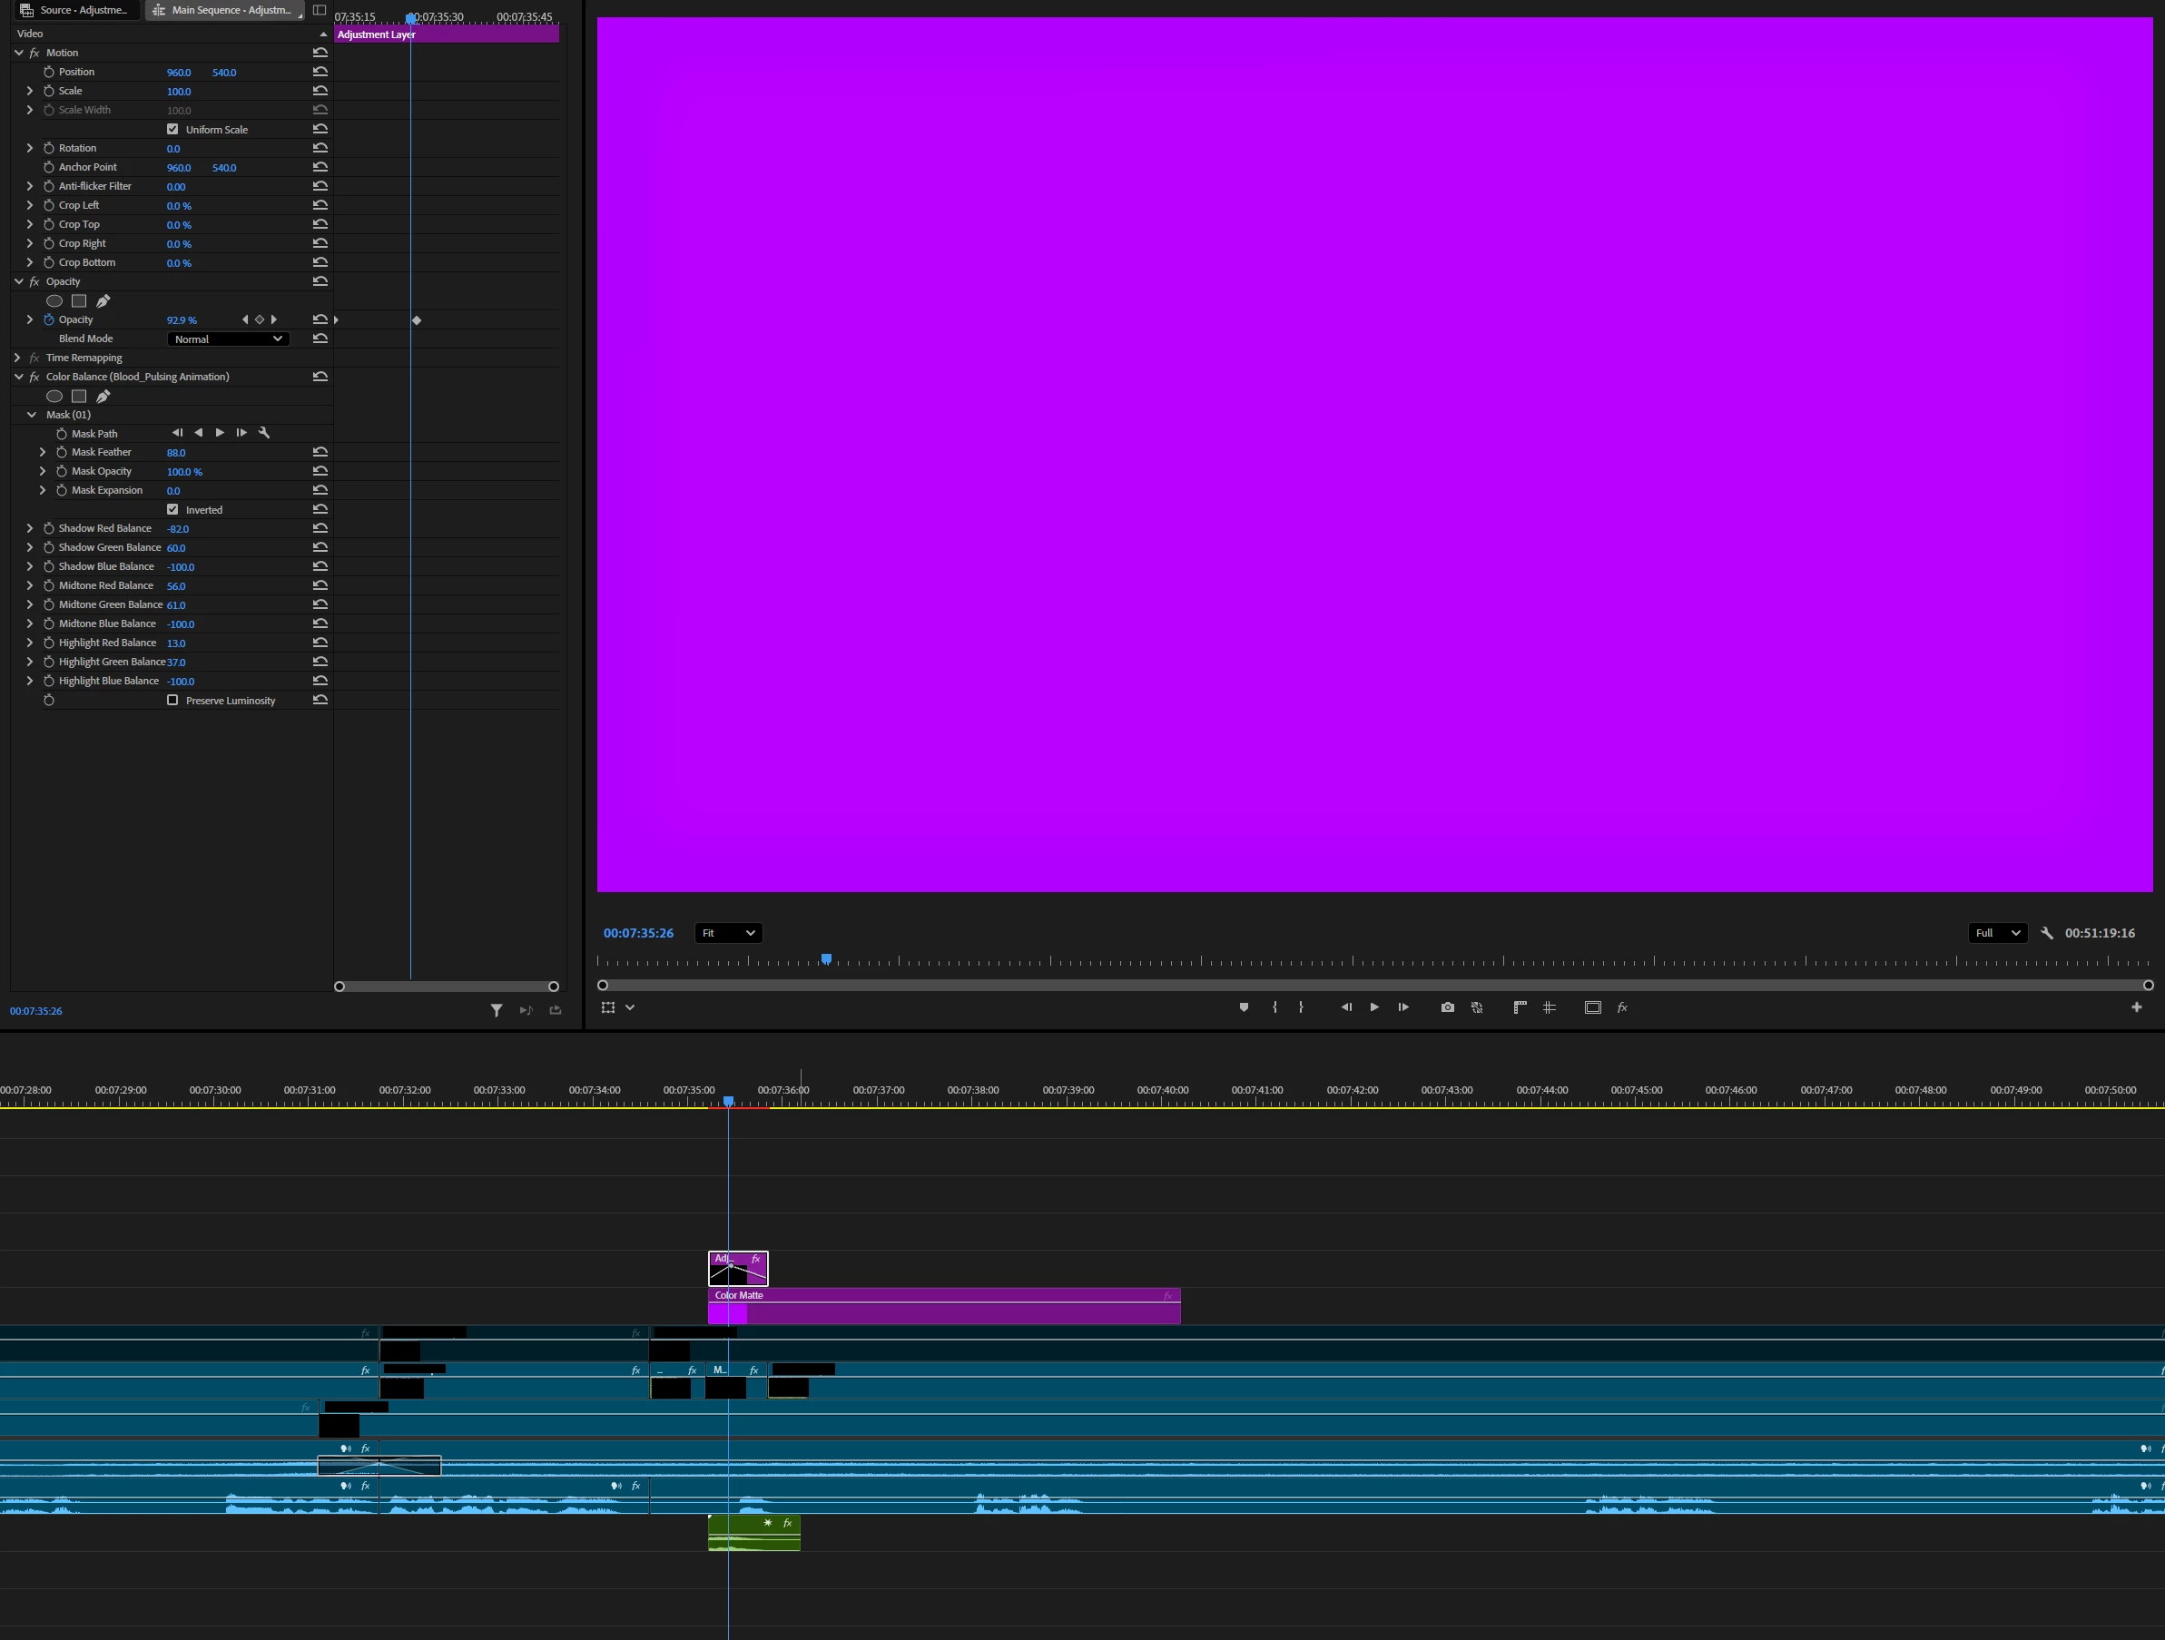Select the pen mask tool under Opacity

[103, 301]
